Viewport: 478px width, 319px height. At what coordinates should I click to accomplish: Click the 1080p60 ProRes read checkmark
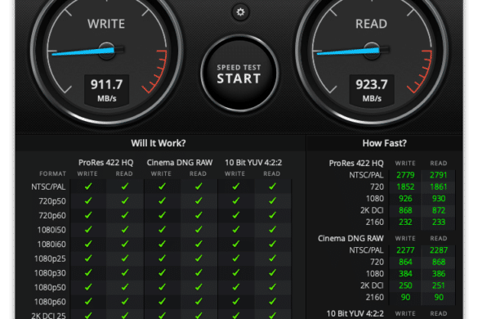coord(125,301)
